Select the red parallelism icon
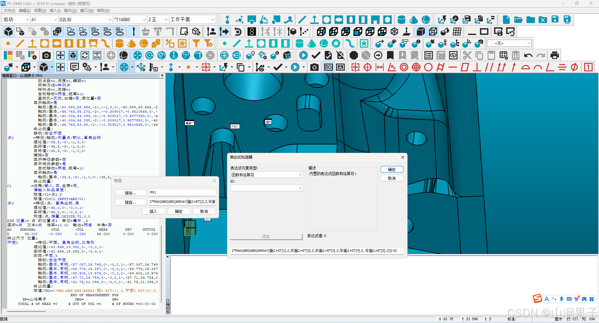Viewport: 599px width, 323px height. click(489, 67)
